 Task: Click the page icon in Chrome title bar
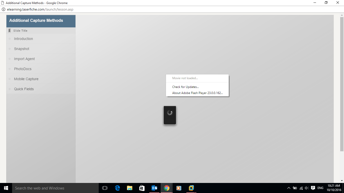(3, 3)
